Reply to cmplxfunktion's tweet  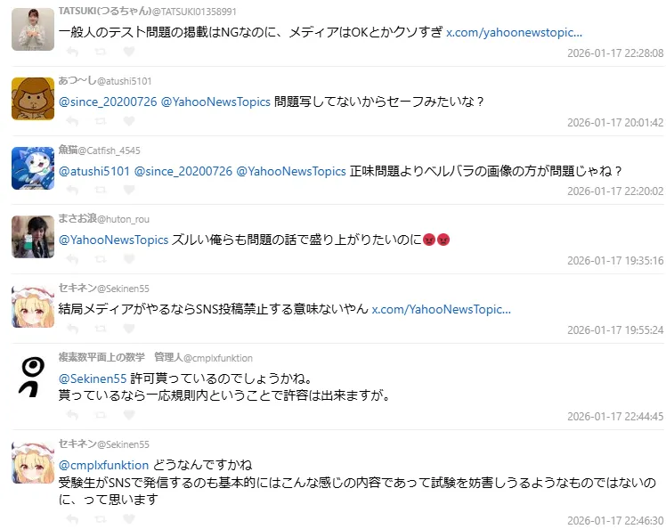[x=72, y=415]
